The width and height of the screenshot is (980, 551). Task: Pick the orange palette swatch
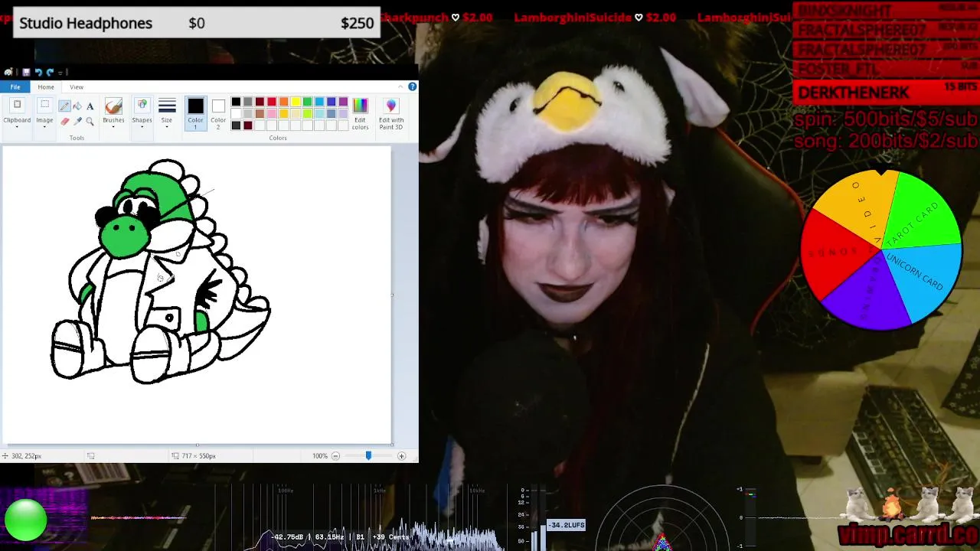tap(283, 102)
